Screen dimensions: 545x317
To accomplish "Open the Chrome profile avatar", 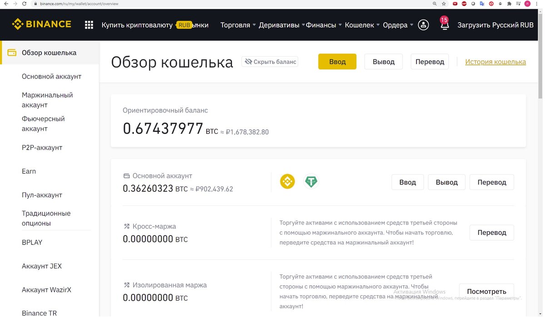I will pyautogui.click(x=527, y=4).
